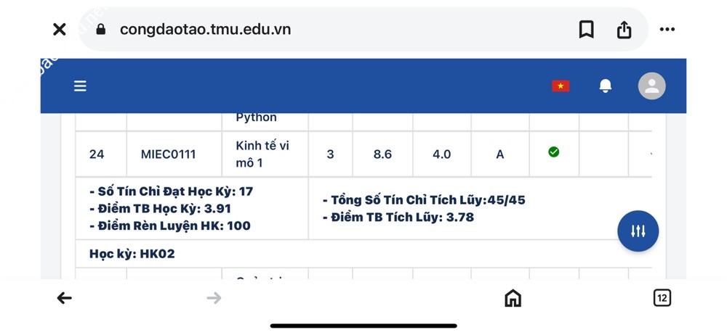The width and height of the screenshot is (727, 335).
Task: Tap the congdaotao.tmu.edu.vn address field
Action: (205, 29)
